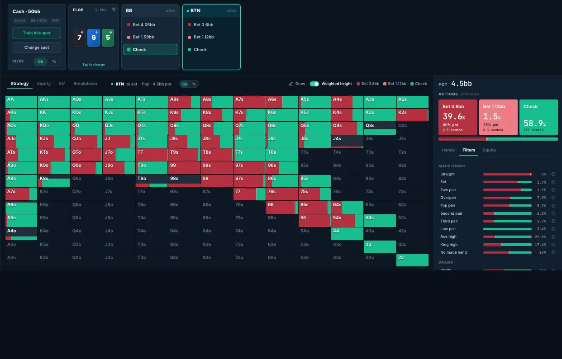Viewport: 562px width, 359px height.
Task: Set SIZES to percent in the Cash card
Action: tap(54, 61)
